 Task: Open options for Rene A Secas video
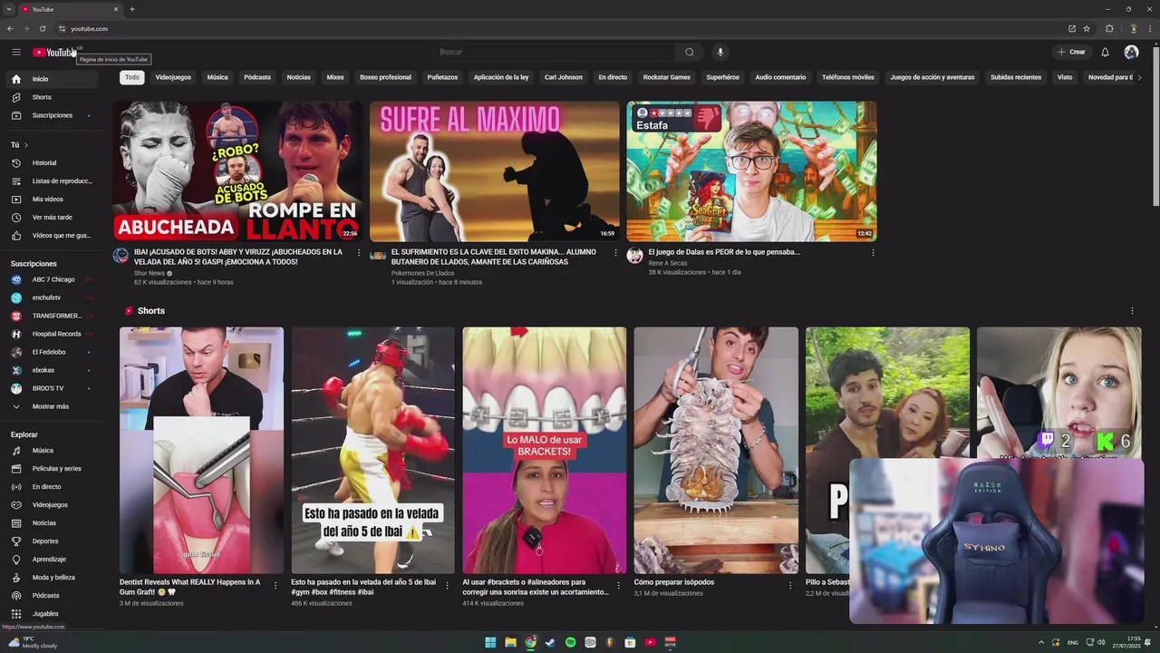(x=874, y=253)
